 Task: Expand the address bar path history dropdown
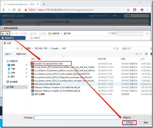pos(114,48)
